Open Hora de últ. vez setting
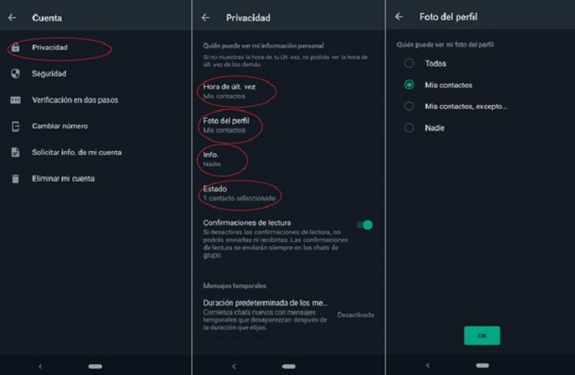The height and width of the screenshot is (375, 575). pyautogui.click(x=287, y=91)
